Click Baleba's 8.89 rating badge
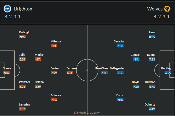The image size is (175, 116). tap(38, 86)
